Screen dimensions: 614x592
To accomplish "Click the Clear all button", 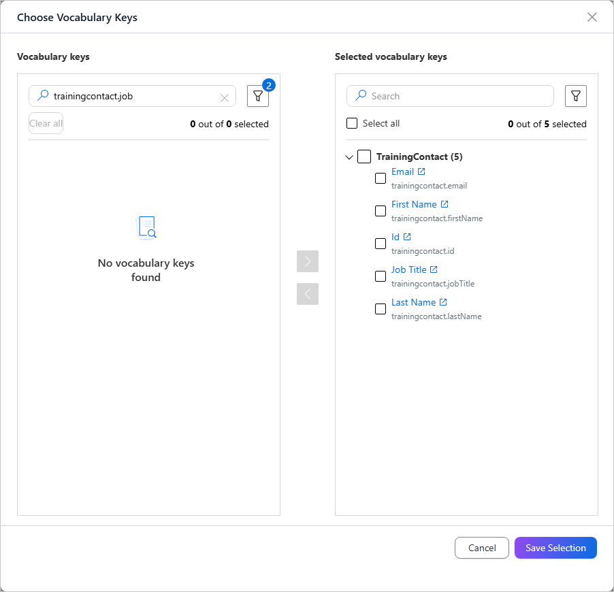I will pos(46,123).
